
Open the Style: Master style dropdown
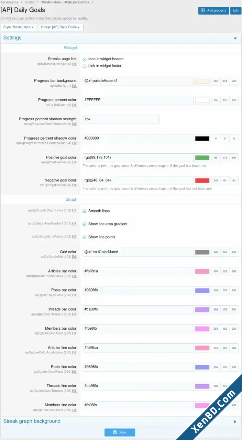pyautogui.click(x=19, y=27)
